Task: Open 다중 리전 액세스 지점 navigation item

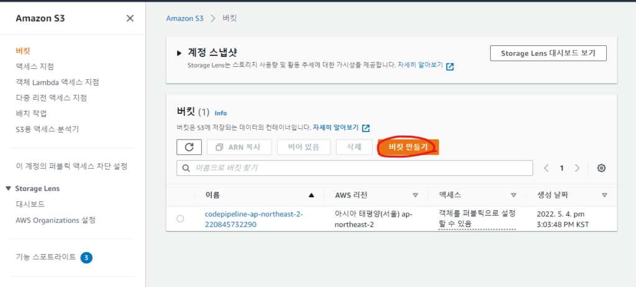Action: [51, 97]
